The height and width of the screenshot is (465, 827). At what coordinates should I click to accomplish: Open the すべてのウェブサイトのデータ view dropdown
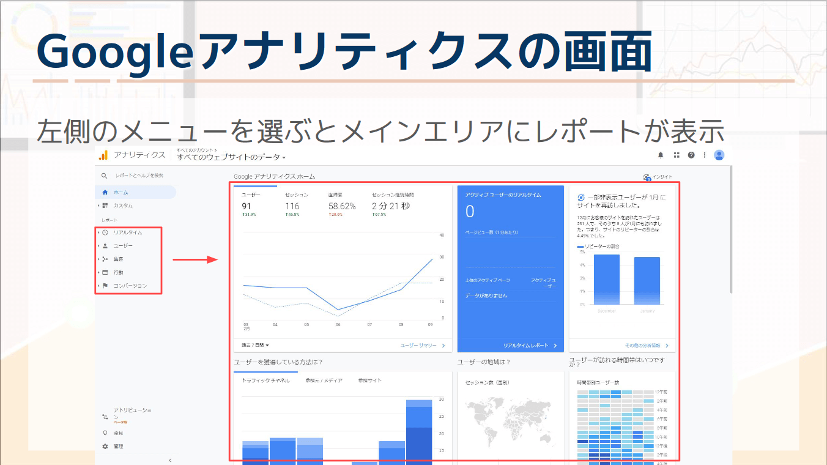click(231, 157)
